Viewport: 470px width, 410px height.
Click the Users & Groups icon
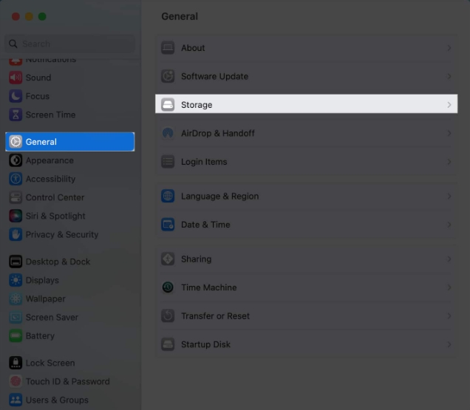[16, 400]
